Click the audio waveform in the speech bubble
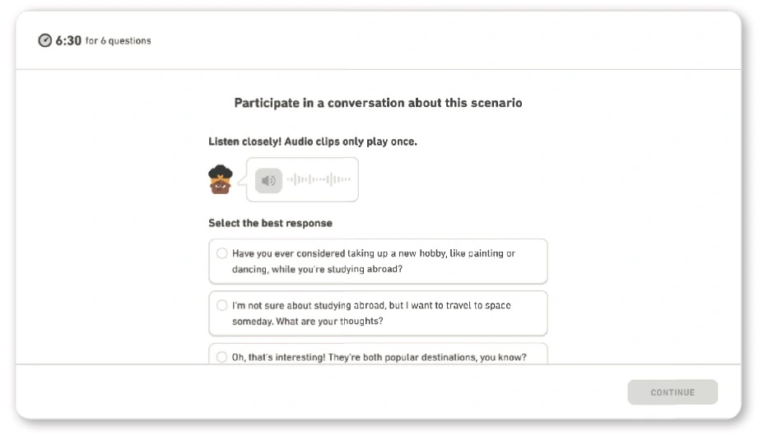Image resolution: width=759 pixels, height=435 pixels. point(318,180)
